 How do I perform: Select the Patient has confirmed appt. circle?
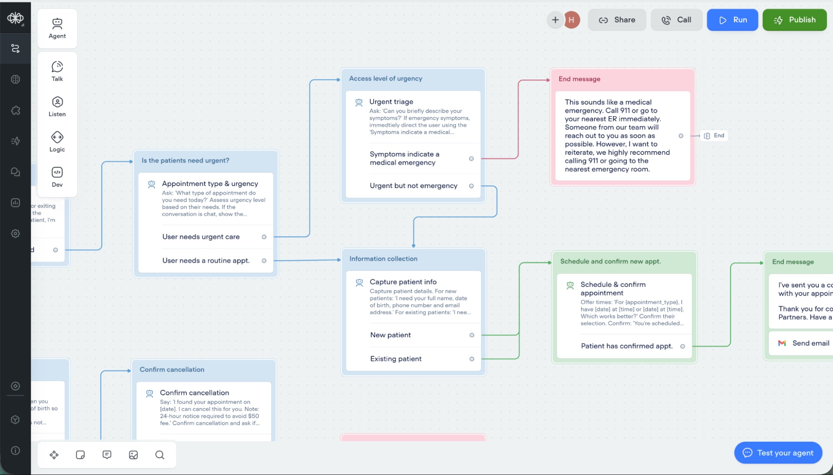coord(683,346)
